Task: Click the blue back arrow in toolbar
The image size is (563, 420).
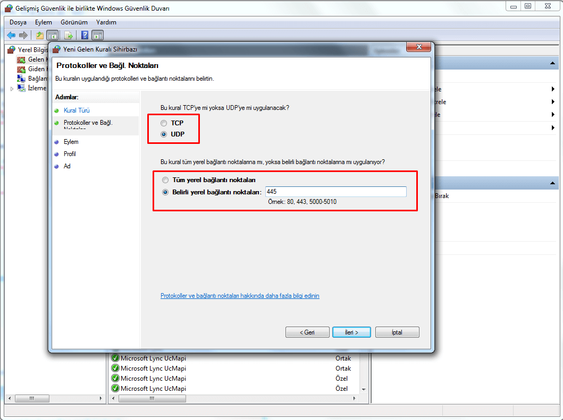Action: 11,35
